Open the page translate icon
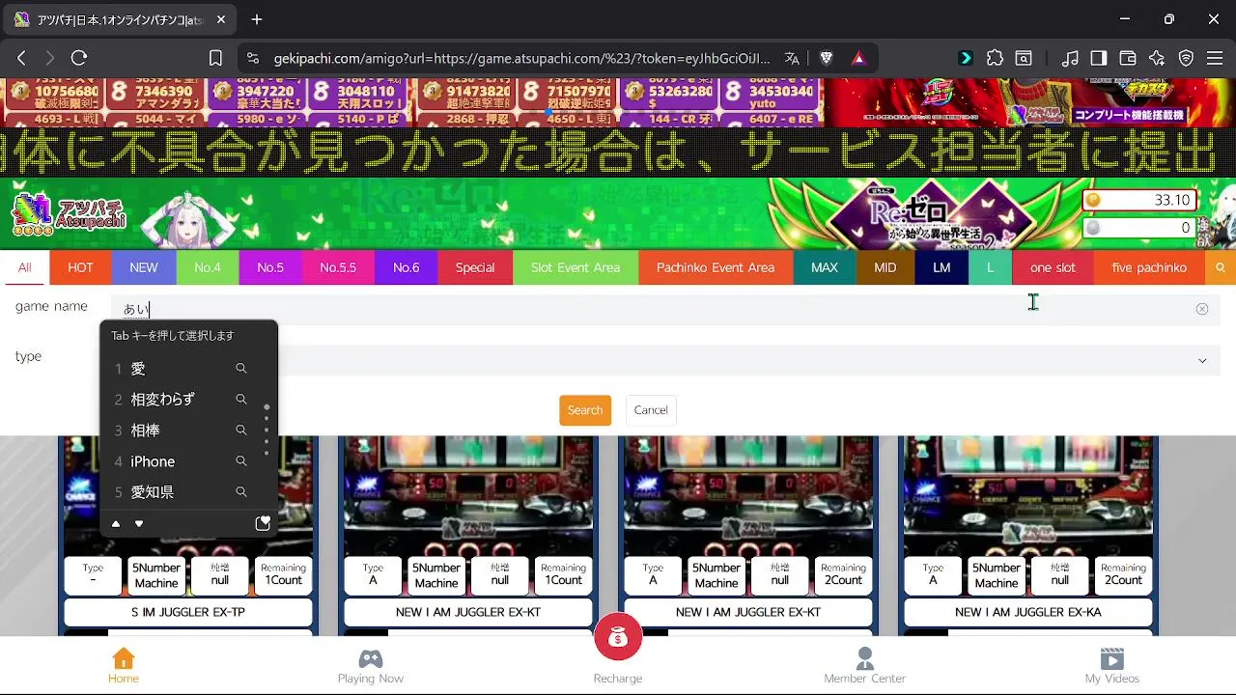The height and width of the screenshot is (695, 1236). click(x=792, y=58)
